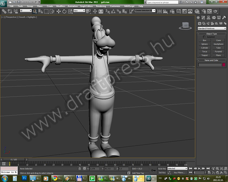Click Use Pivot Point Center tool

pos(88,11)
